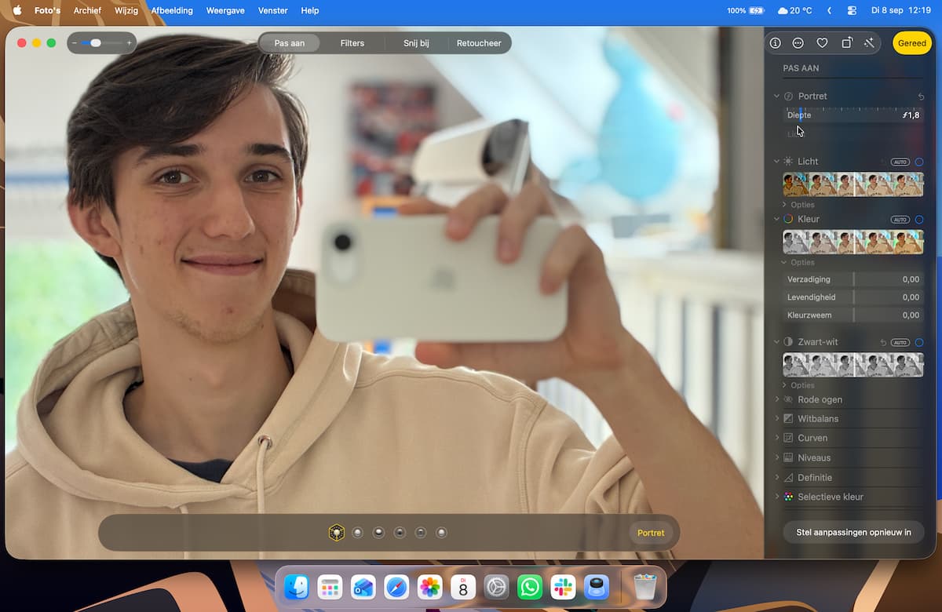Toggle the yellow Portret button on the photo
942x612 pixels.
click(x=651, y=533)
